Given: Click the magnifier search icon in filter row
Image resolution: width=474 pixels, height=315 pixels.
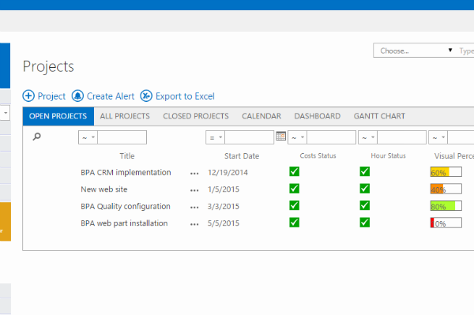Looking at the screenshot, I should coord(37,137).
